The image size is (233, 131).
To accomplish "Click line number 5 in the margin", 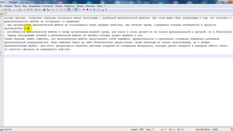I will point(1,39).
